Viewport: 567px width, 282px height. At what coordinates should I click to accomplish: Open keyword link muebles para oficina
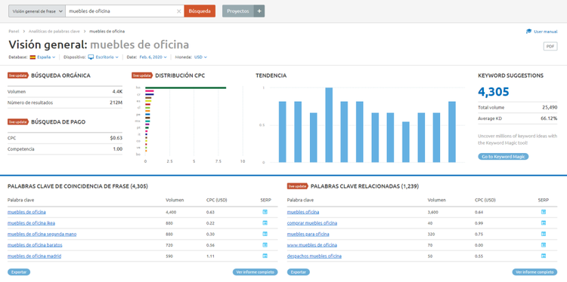point(308,234)
